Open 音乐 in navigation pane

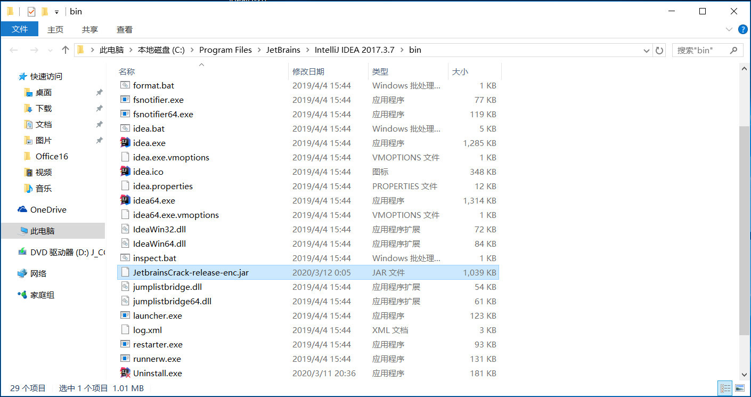click(44, 188)
